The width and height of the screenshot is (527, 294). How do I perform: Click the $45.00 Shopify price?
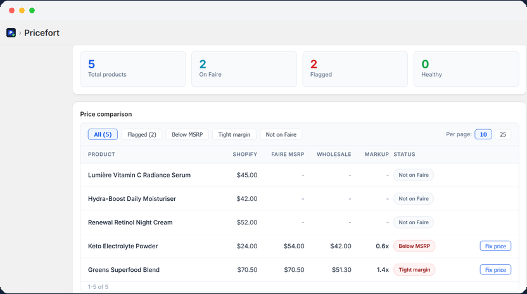pos(247,176)
